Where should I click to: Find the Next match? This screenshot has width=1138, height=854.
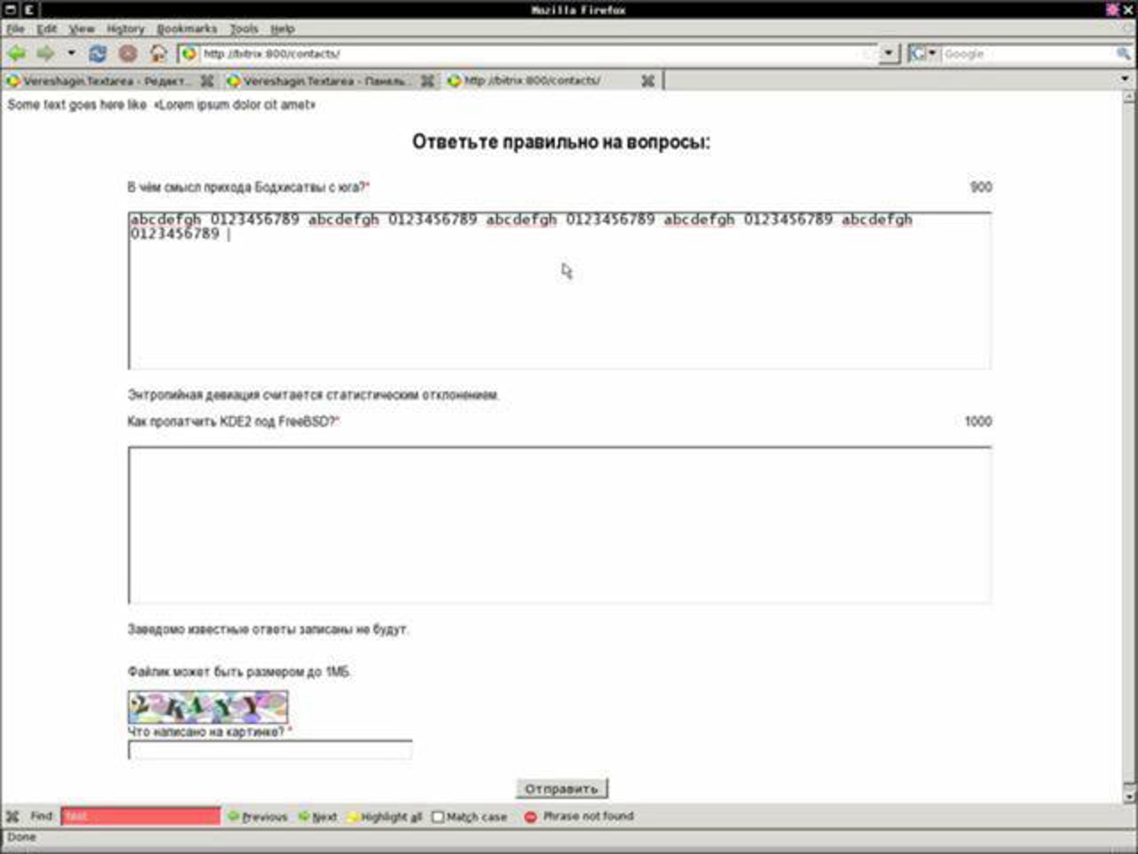tap(318, 817)
